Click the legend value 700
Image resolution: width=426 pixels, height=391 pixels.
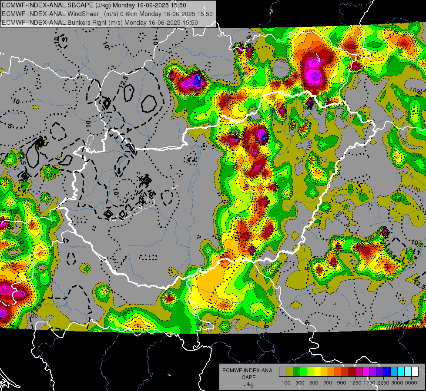328,383
